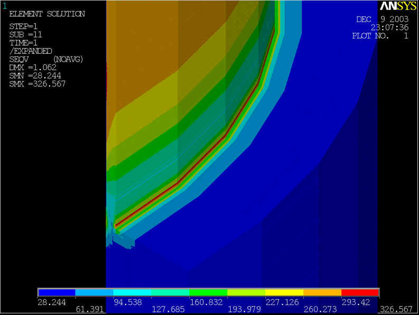Select the green legend swatch above 160.832
The width and height of the screenshot is (419, 315).
(208, 292)
